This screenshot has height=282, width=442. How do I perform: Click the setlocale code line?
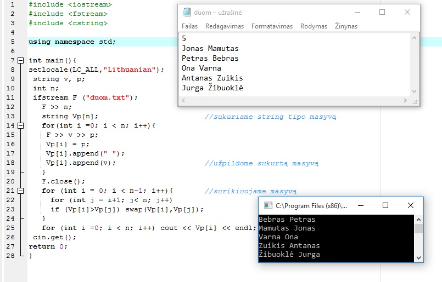96,70
